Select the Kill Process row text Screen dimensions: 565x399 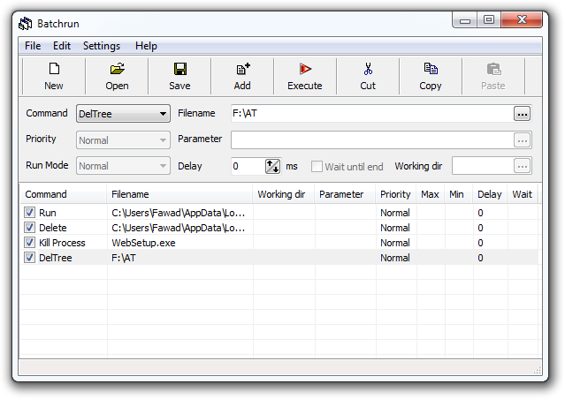[62, 243]
